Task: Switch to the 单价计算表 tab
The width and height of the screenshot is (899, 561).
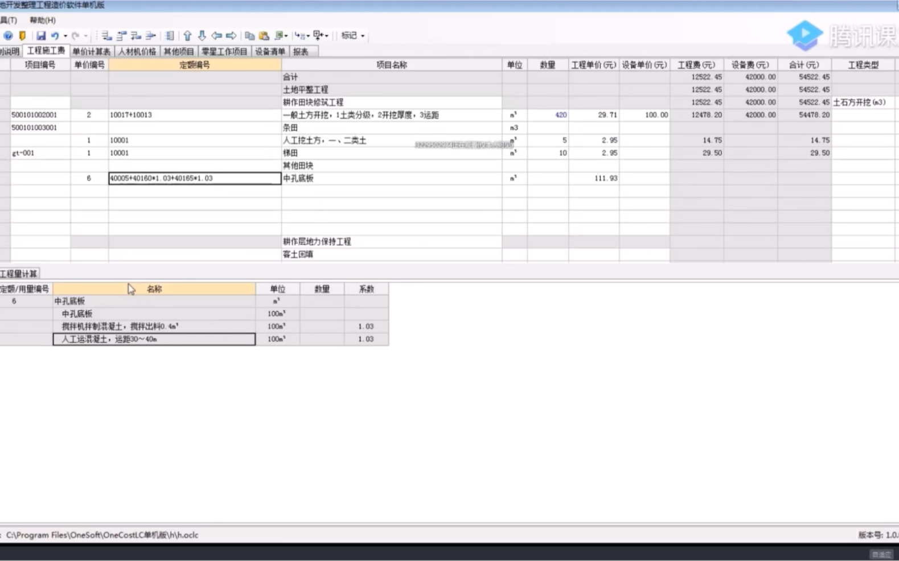Action: click(91, 51)
